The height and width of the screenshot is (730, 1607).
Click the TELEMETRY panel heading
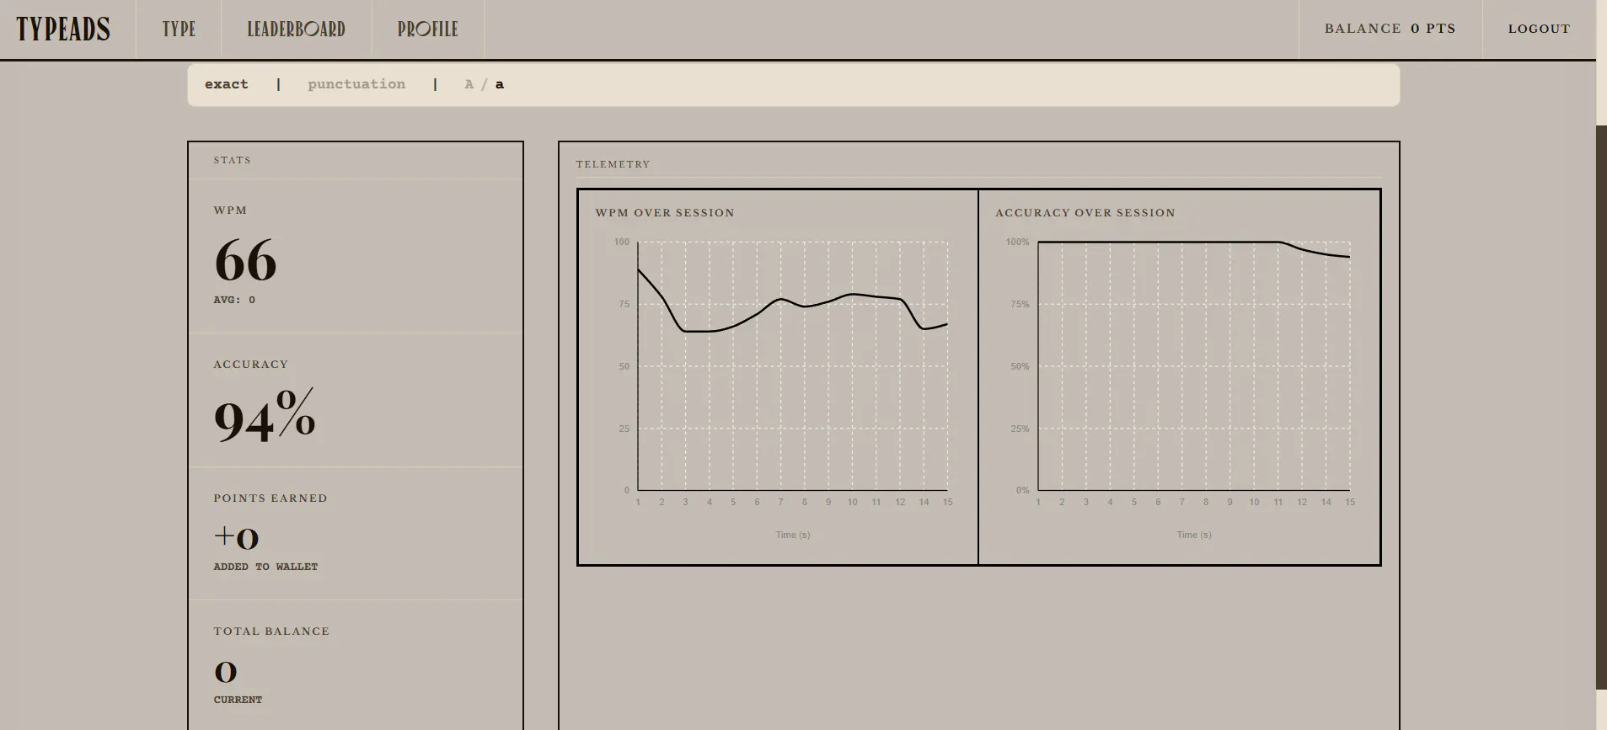coord(613,164)
